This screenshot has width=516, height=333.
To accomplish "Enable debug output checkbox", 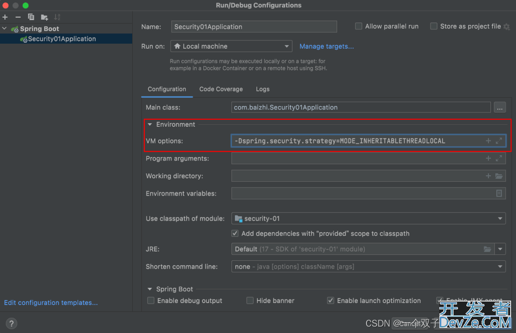I will pyautogui.click(x=151, y=301).
